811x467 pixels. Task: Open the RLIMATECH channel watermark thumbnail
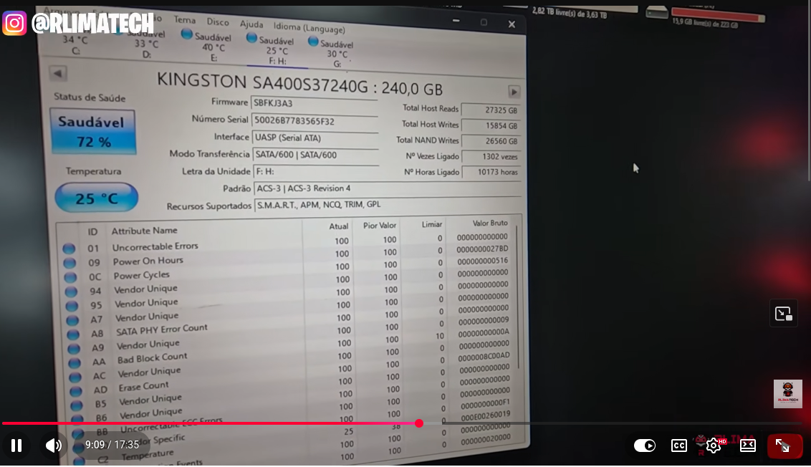click(x=788, y=393)
